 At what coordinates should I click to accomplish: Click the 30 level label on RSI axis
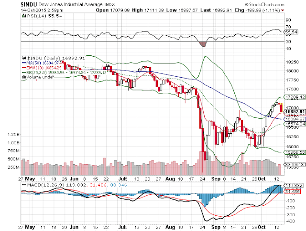click(x=288, y=41)
